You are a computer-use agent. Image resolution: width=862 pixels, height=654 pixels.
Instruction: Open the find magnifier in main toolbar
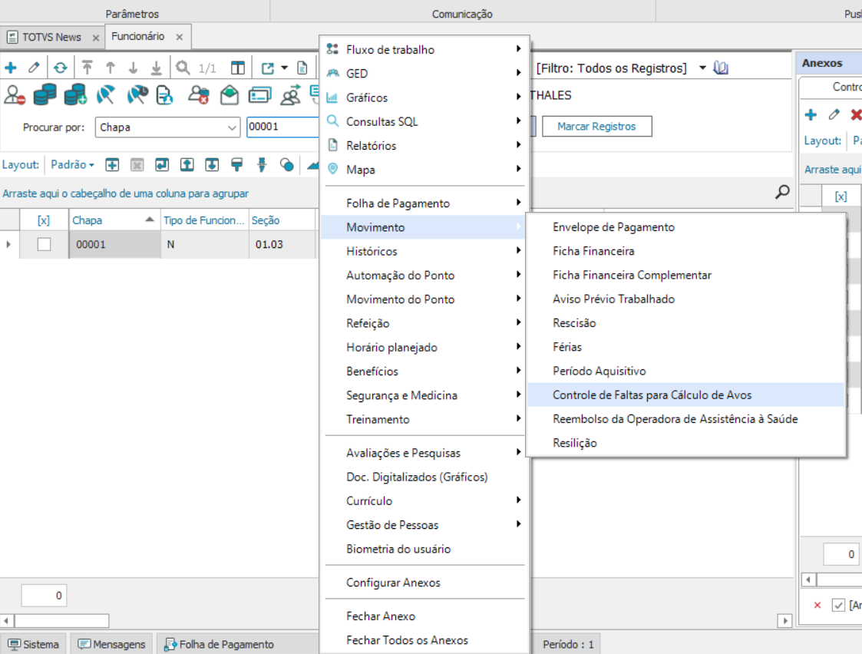coord(183,68)
